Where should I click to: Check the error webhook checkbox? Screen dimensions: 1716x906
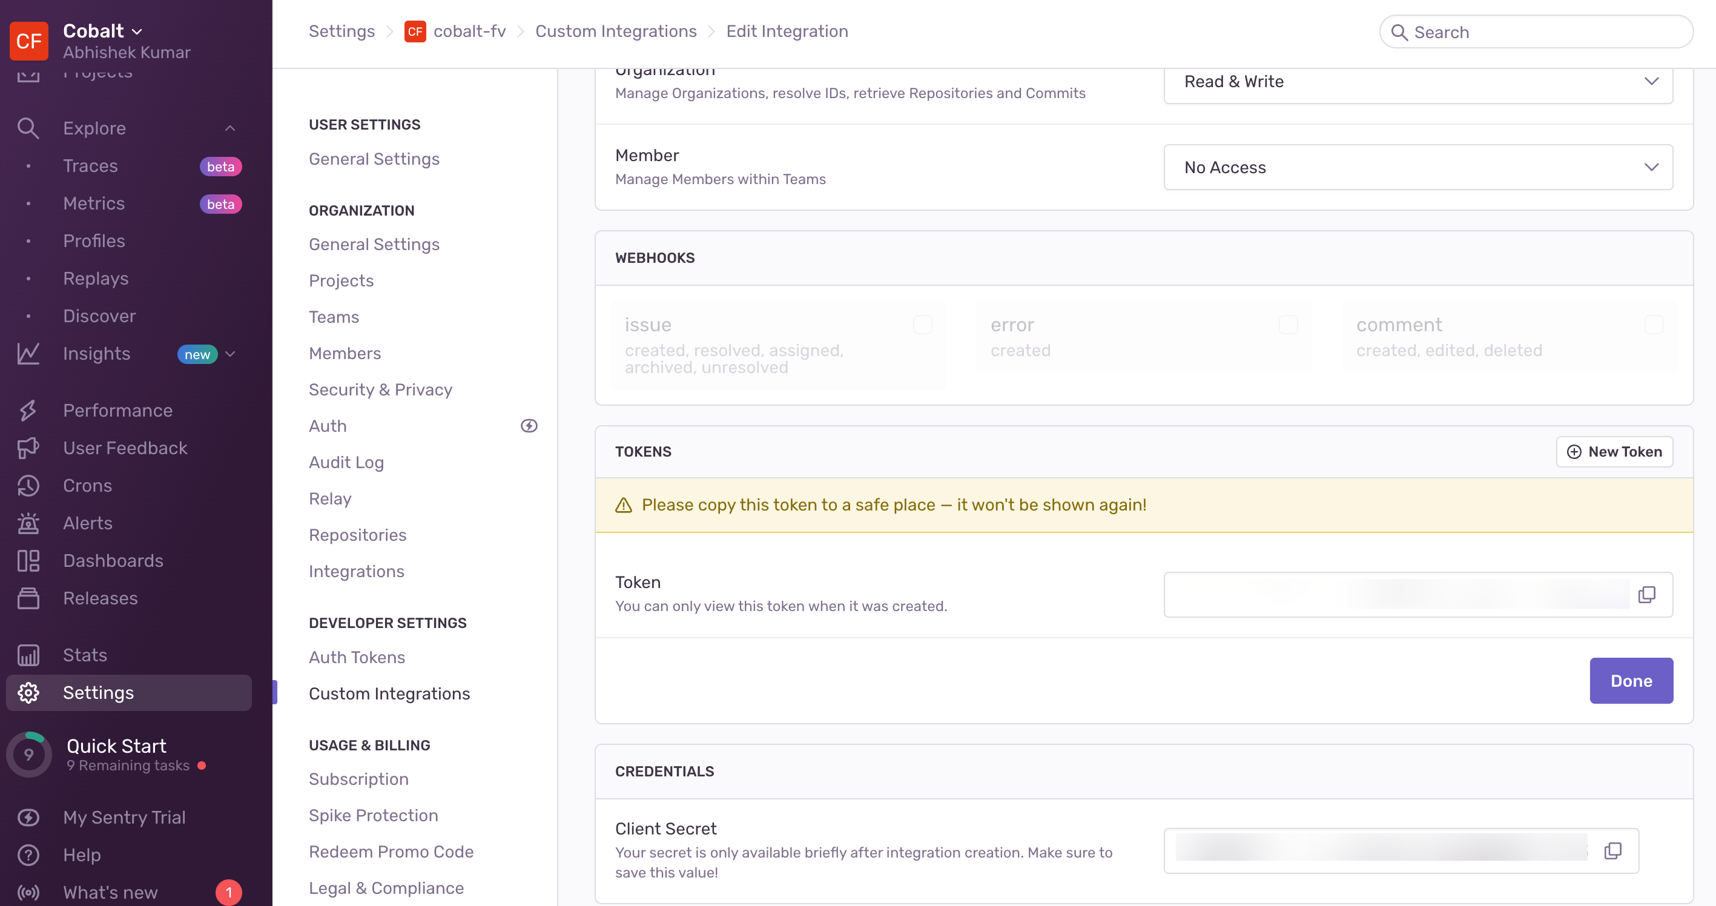[x=1289, y=325]
